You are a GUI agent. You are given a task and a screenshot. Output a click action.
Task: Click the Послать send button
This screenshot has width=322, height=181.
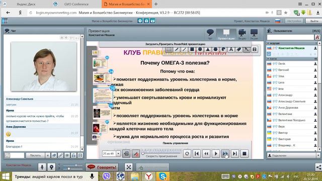[x=35, y=155]
